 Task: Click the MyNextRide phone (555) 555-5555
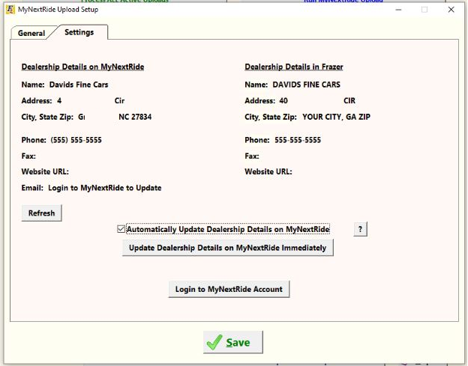coord(76,140)
